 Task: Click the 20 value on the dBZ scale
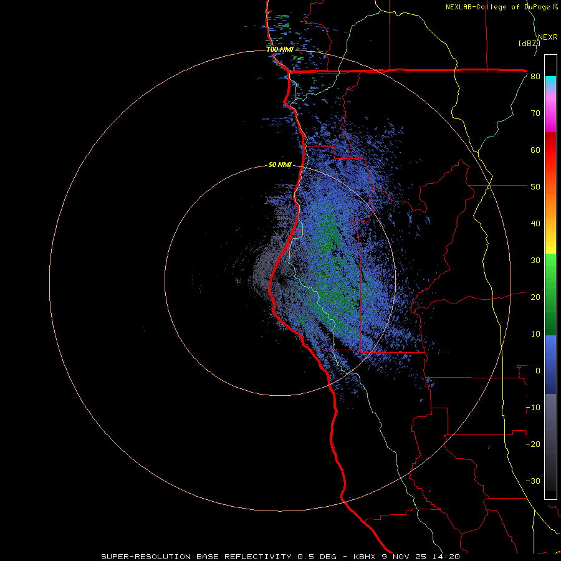(535, 297)
